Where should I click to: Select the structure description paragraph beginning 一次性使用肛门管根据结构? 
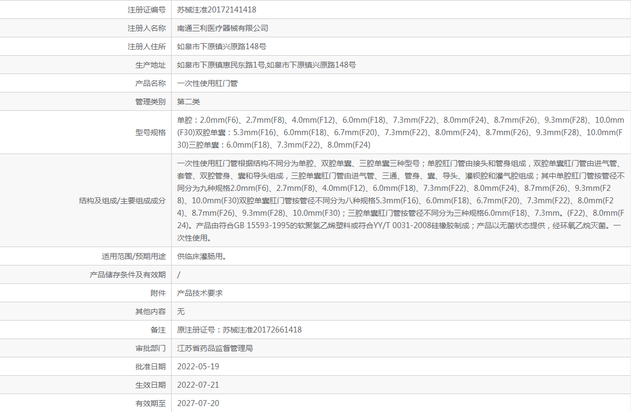coord(401,201)
